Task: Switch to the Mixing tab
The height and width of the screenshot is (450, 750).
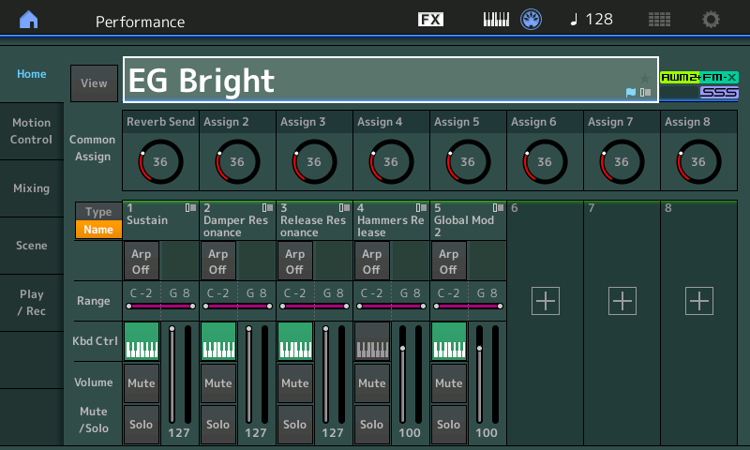Action: [32, 188]
